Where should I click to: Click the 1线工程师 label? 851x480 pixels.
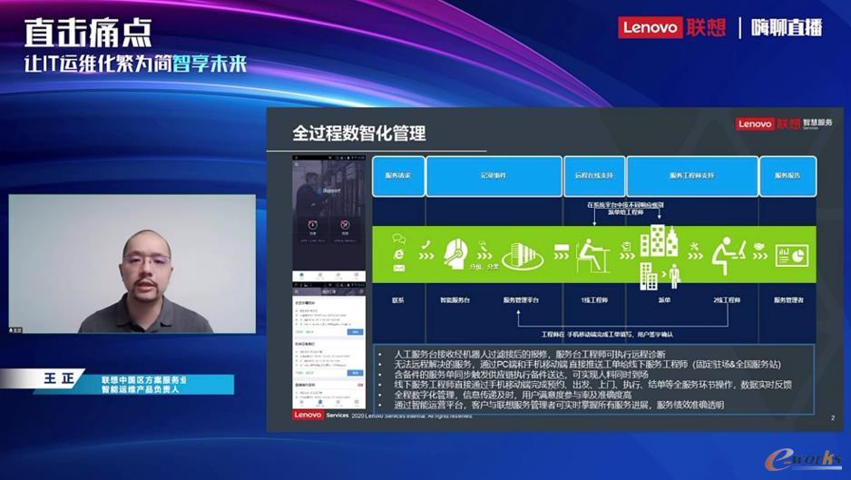(594, 299)
